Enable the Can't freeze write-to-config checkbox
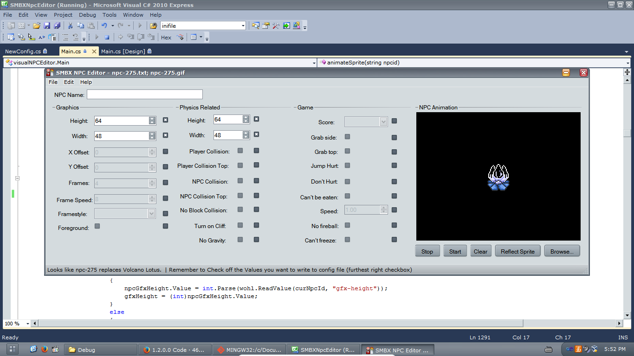634x356 pixels. (394, 240)
